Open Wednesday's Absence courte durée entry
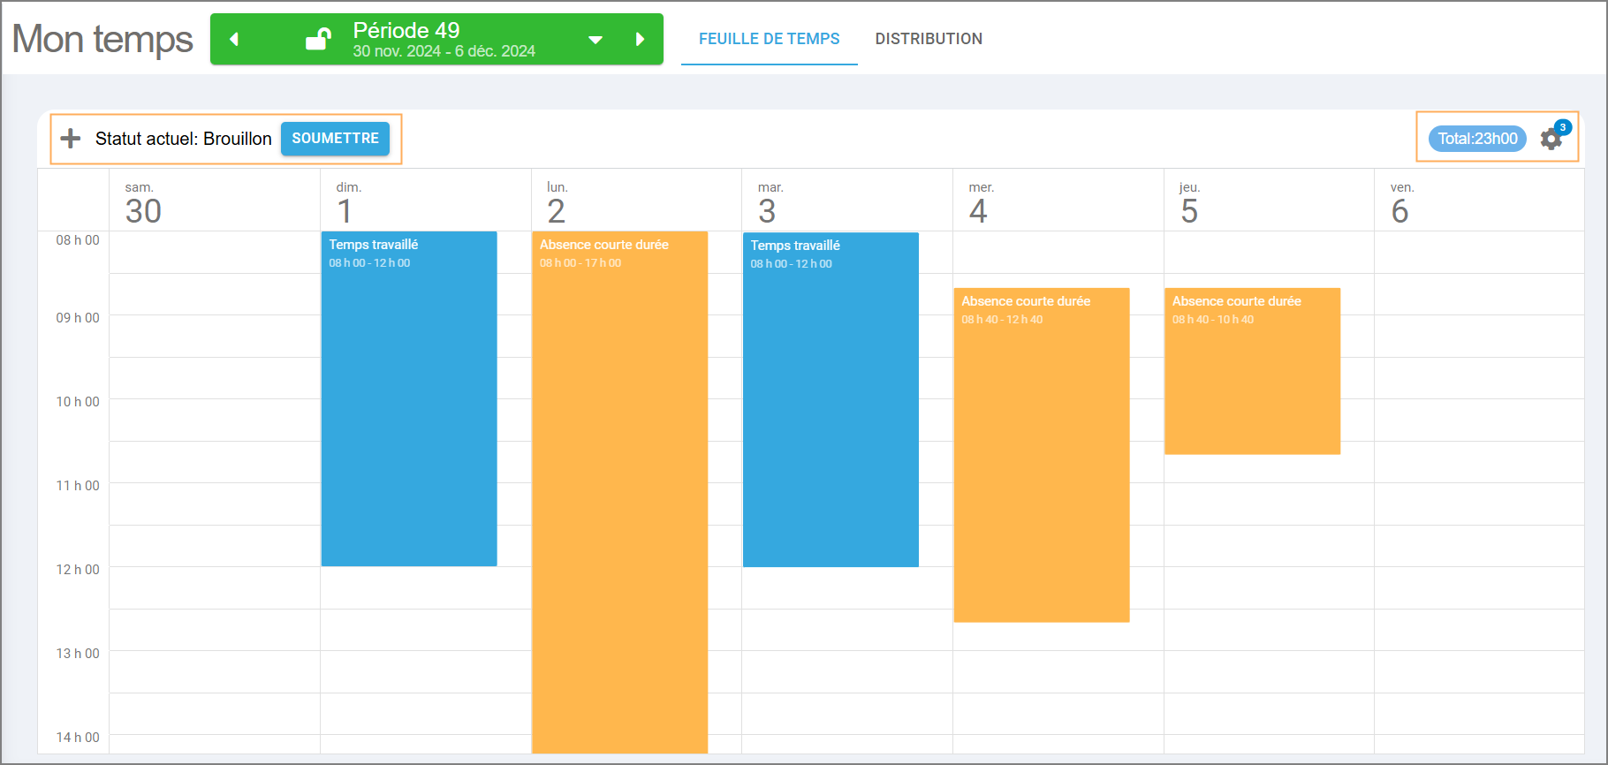The height and width of the screenshot is (765, 1608). point(1041,455)
